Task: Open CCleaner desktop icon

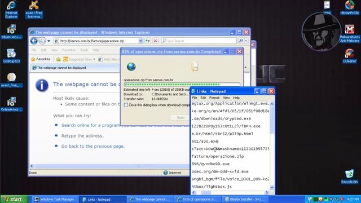Action: 350,56
